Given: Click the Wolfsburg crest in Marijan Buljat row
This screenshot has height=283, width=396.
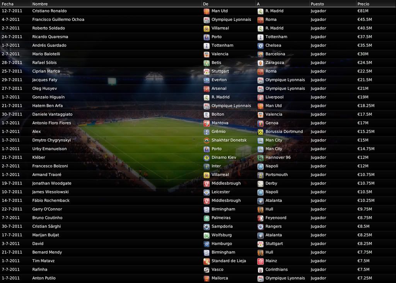Looking at the screenshot, I should [207, 235].
